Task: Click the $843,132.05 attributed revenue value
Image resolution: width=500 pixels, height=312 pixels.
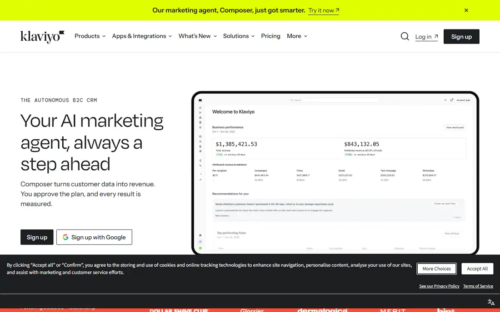Action: click(x=362, y=144)
